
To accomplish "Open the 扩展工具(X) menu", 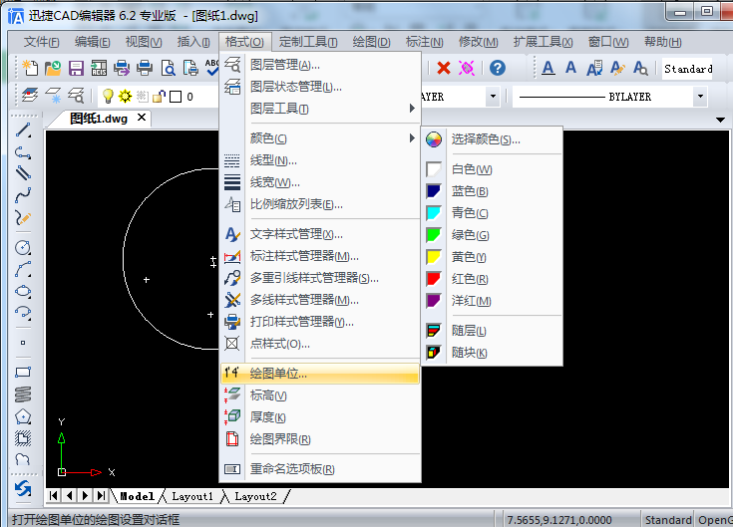I will pyautogui.click(x=543, y=42).
